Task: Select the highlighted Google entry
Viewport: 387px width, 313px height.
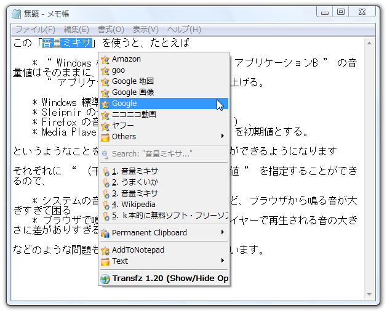Action: coord(164,104)
